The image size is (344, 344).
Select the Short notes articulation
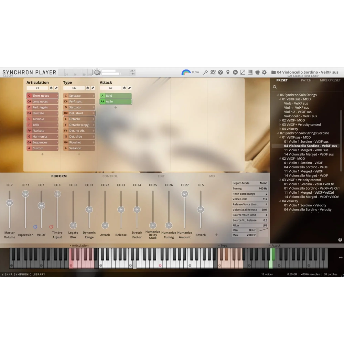[x=42, y=96]
